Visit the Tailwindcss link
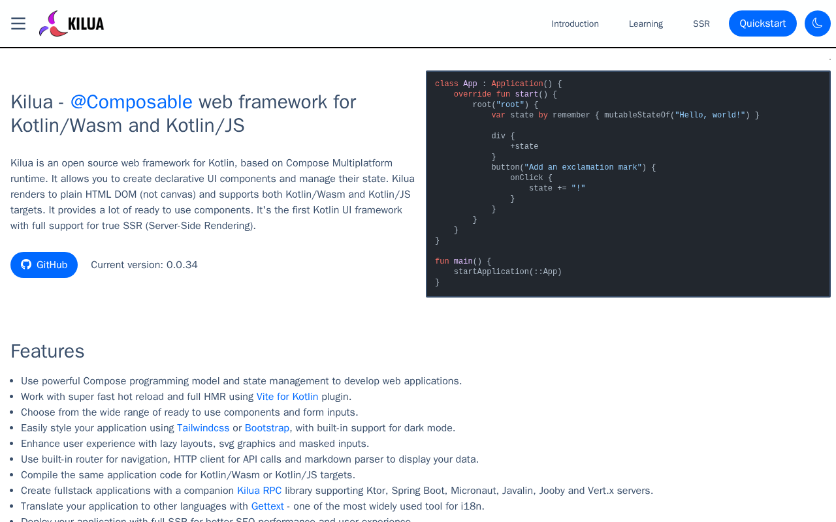836x522 pixels. tap(203, 428)
